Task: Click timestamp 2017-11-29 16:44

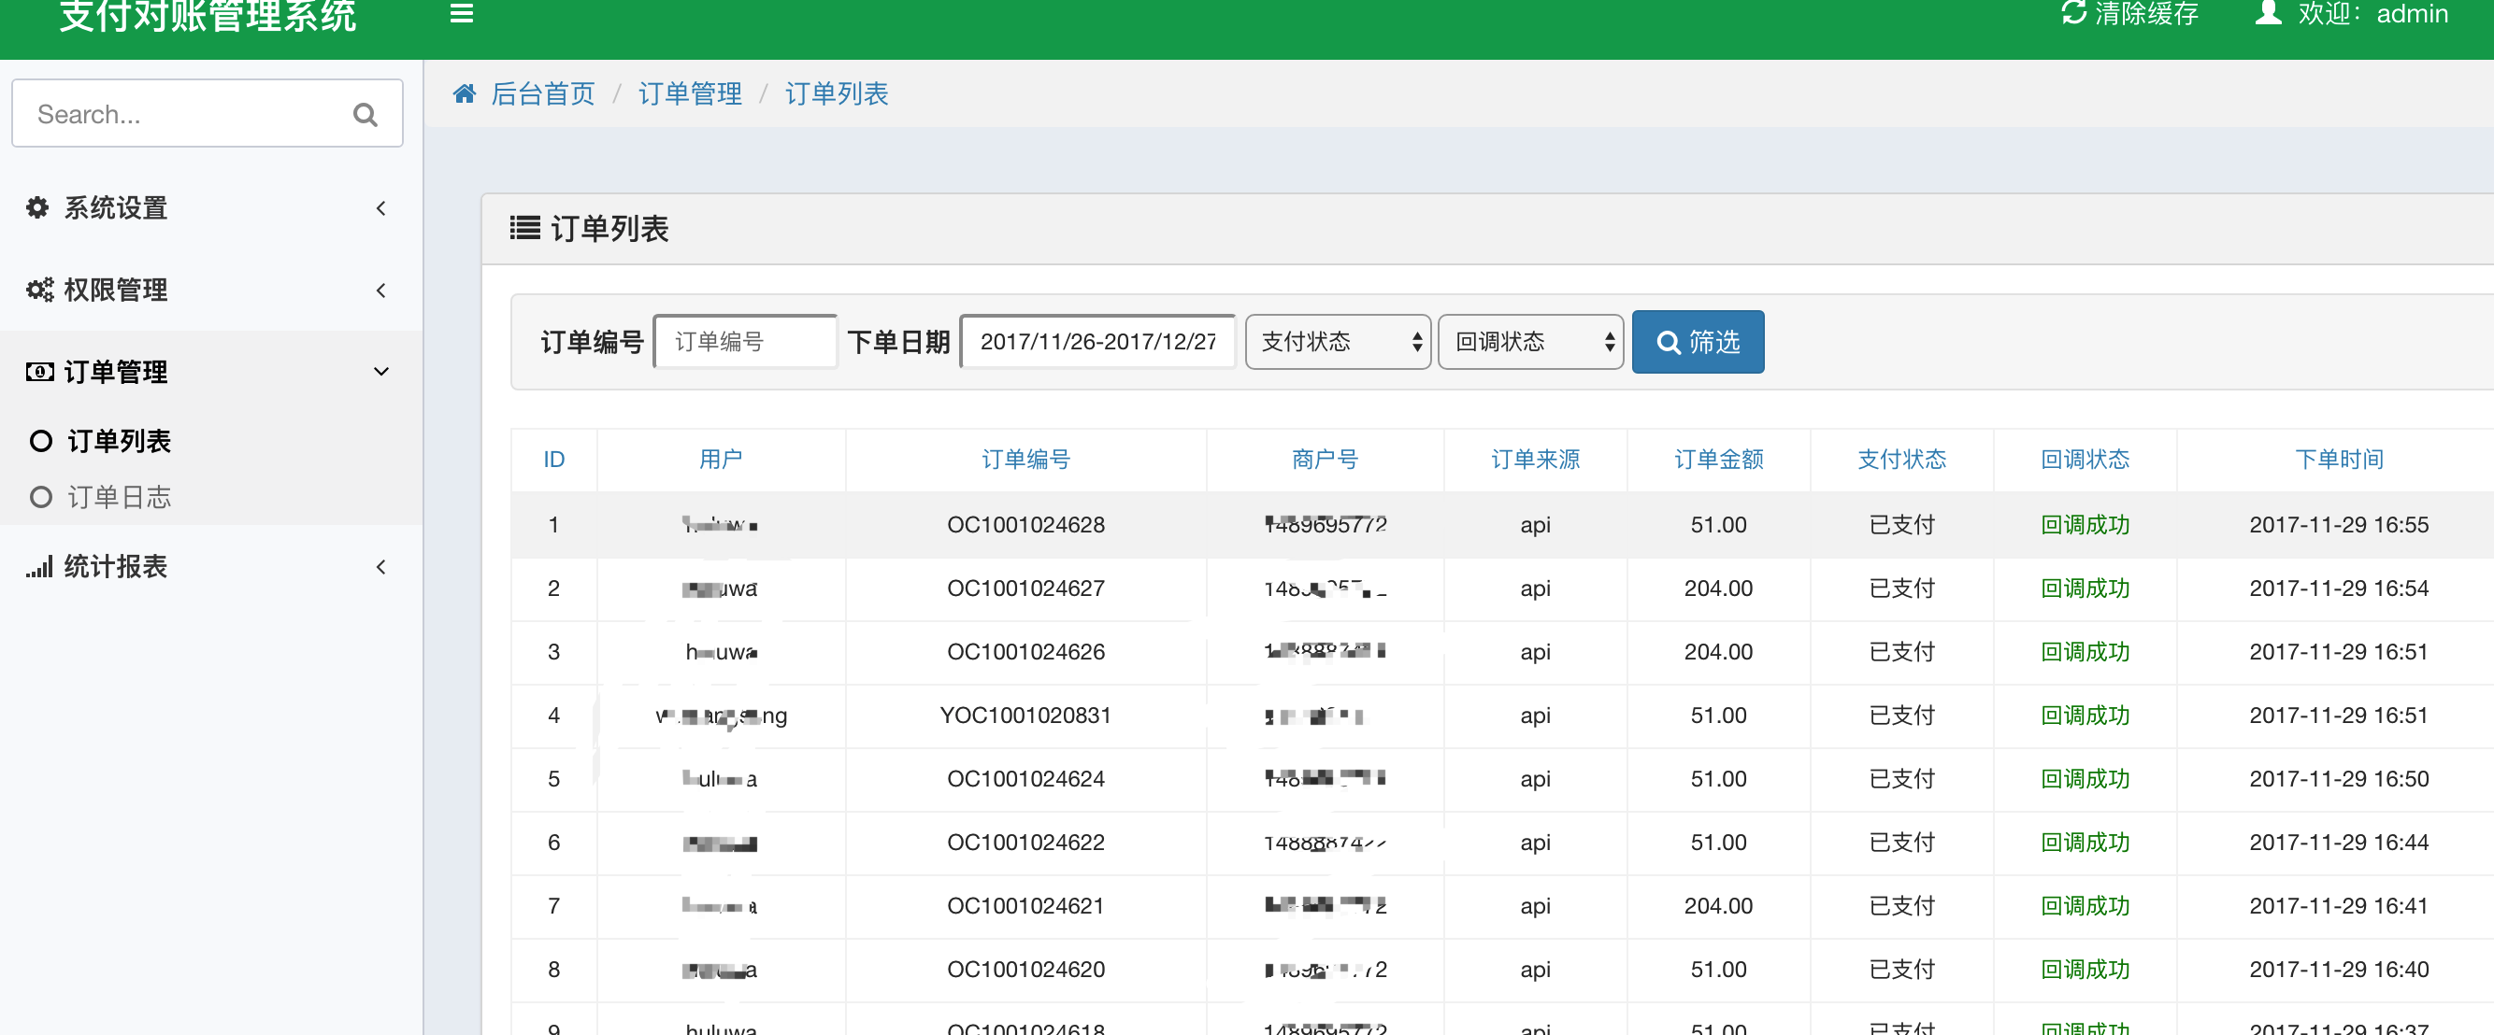Action: tap(2339, 844)
